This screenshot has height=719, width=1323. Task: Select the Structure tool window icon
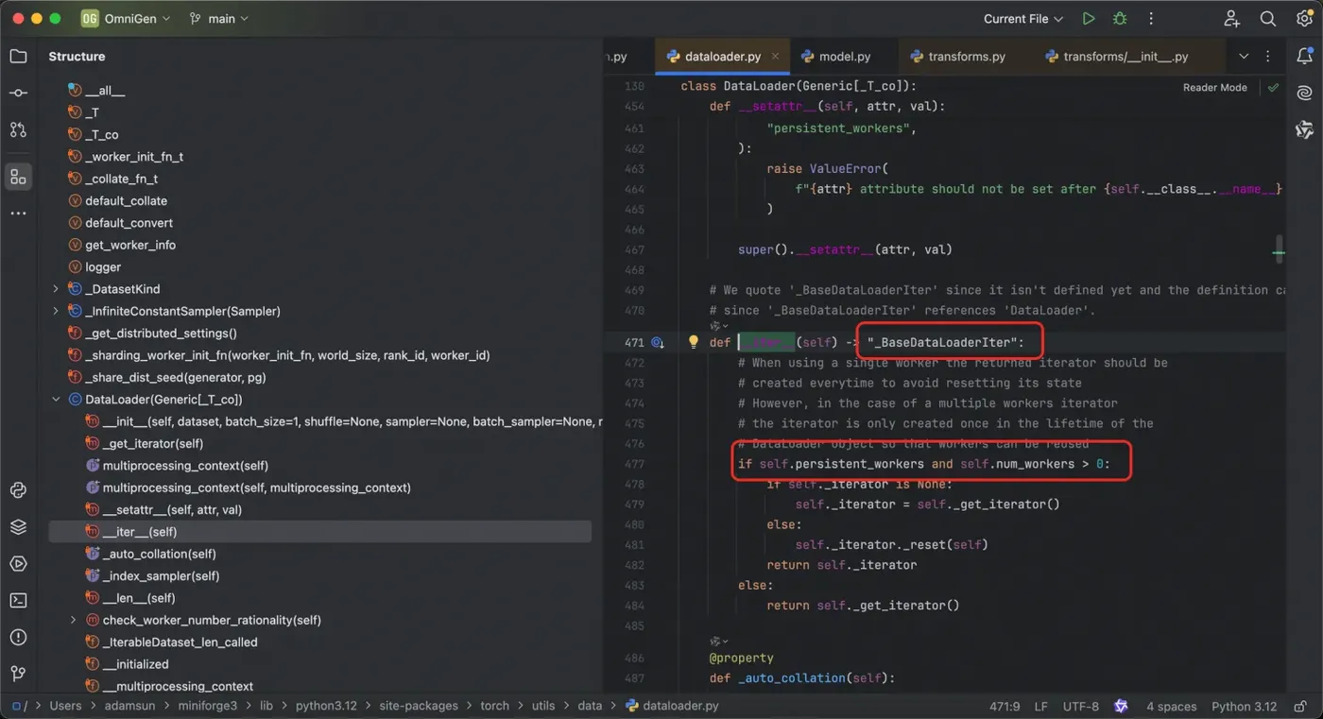(18, 177)
